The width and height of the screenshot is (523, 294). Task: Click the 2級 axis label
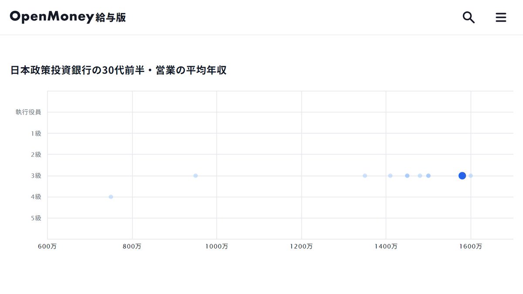[36, 155]
